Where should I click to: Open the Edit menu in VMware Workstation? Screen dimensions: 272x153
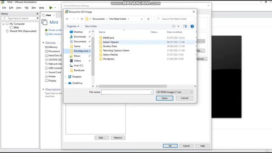point(11,8)
